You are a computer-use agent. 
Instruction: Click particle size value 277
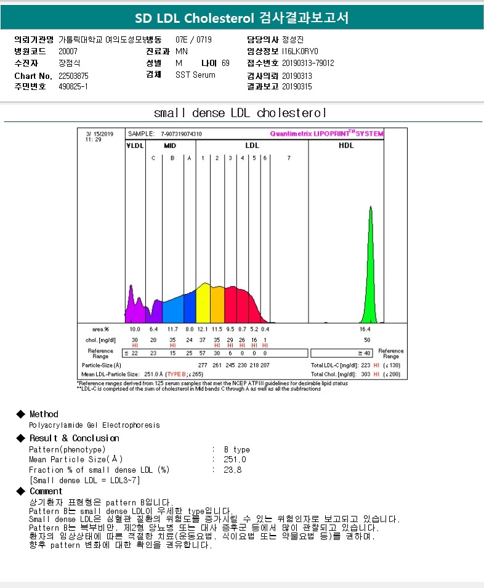[203, 365]
